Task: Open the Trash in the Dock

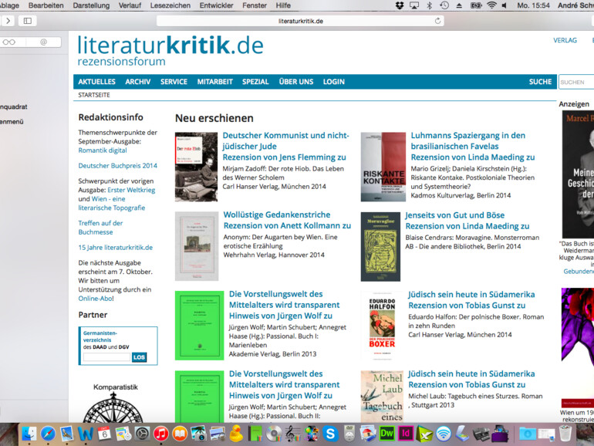Action: (x=565, y=433)
